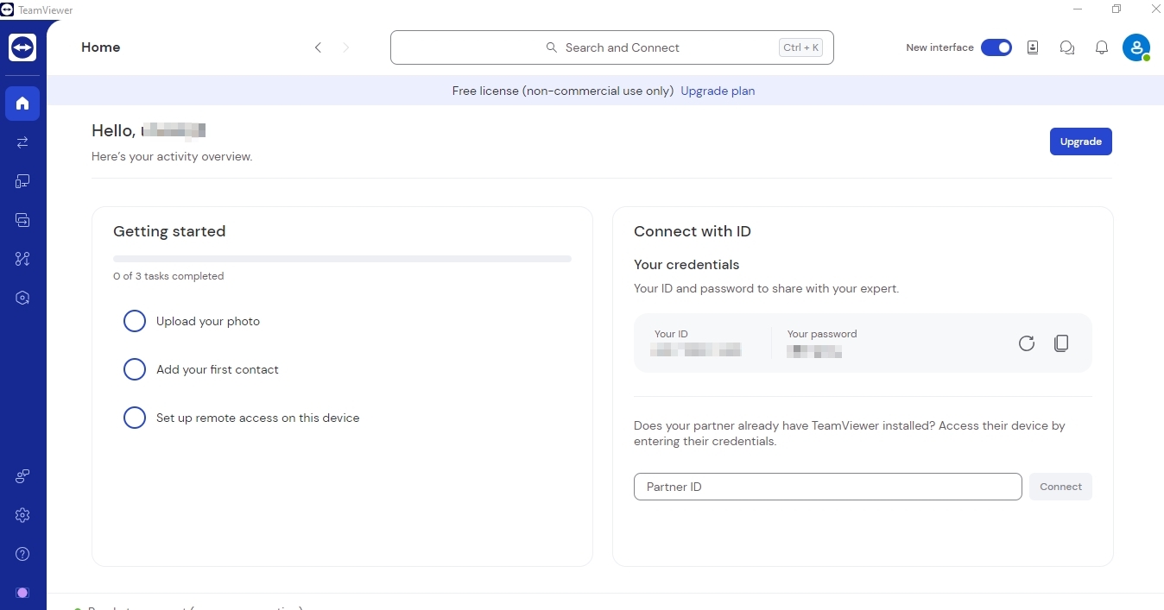Check the Upload your photo circle

tap(135, 321)
